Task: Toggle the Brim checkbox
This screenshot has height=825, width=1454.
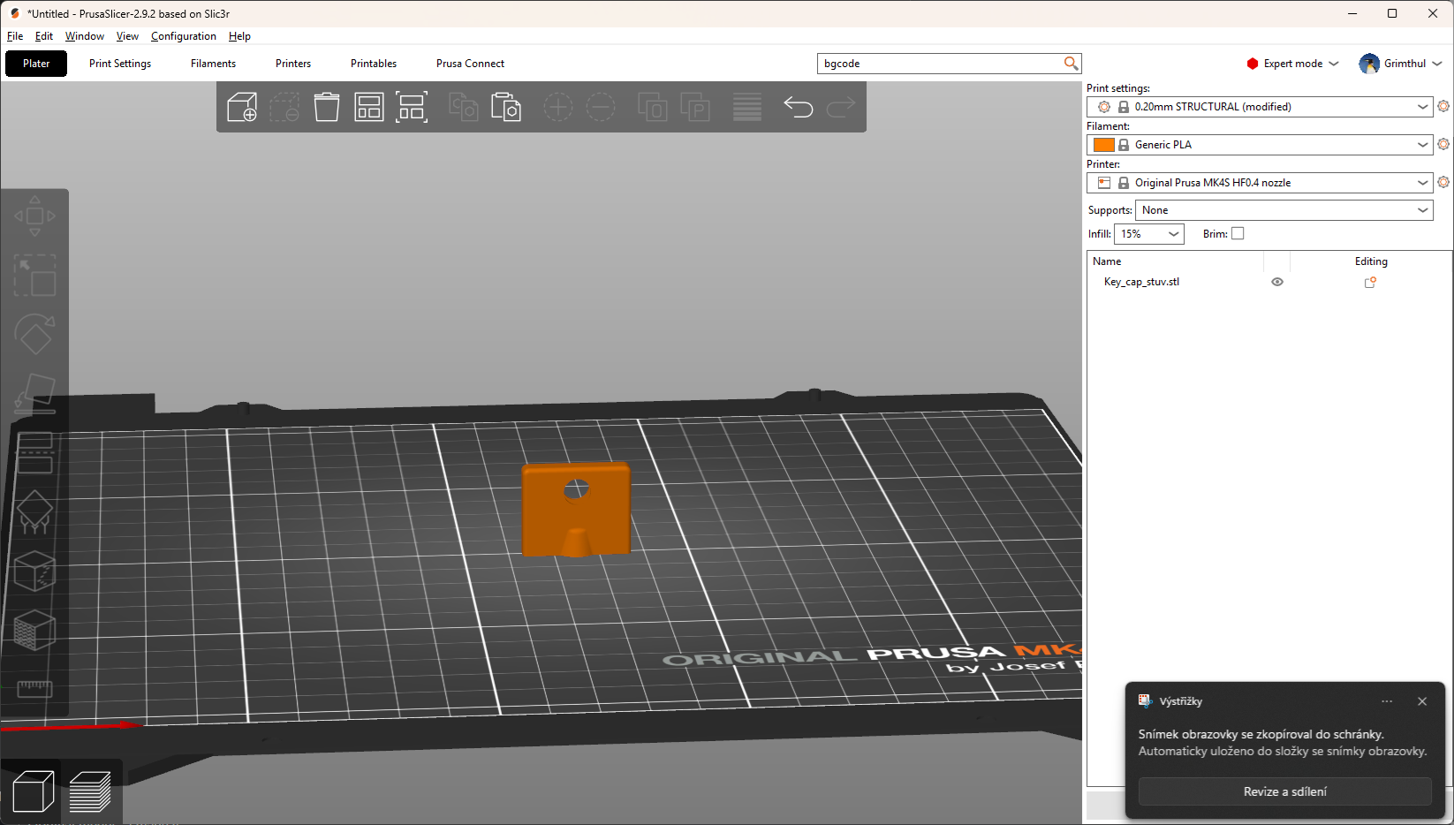Action: [1238, 234]
